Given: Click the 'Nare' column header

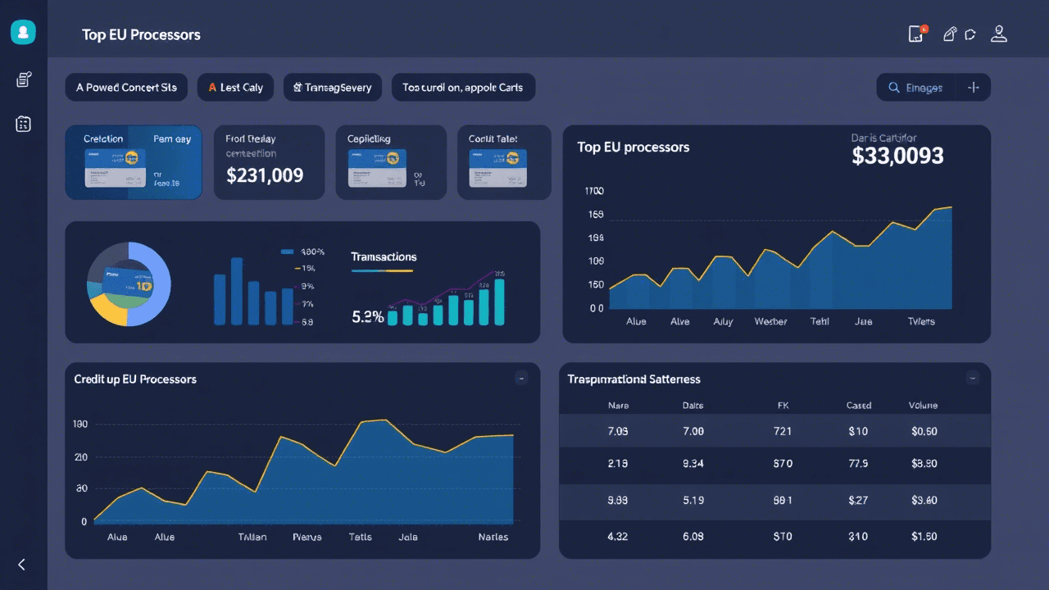Looking at the screenshot, I should pos(618,406).
